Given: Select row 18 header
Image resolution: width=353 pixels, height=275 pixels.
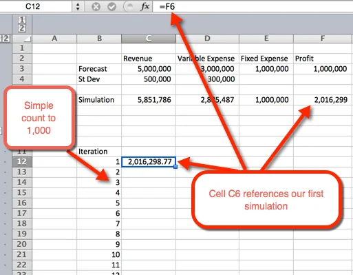Looking at the screenshot, I should [x=22, y=224].
